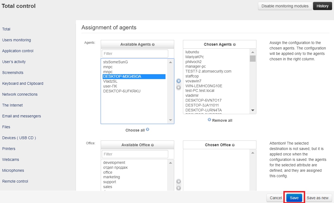Viewport: 334px width, 203px height.
Task: Go to Email and messengers section
Action: point(22,116)
